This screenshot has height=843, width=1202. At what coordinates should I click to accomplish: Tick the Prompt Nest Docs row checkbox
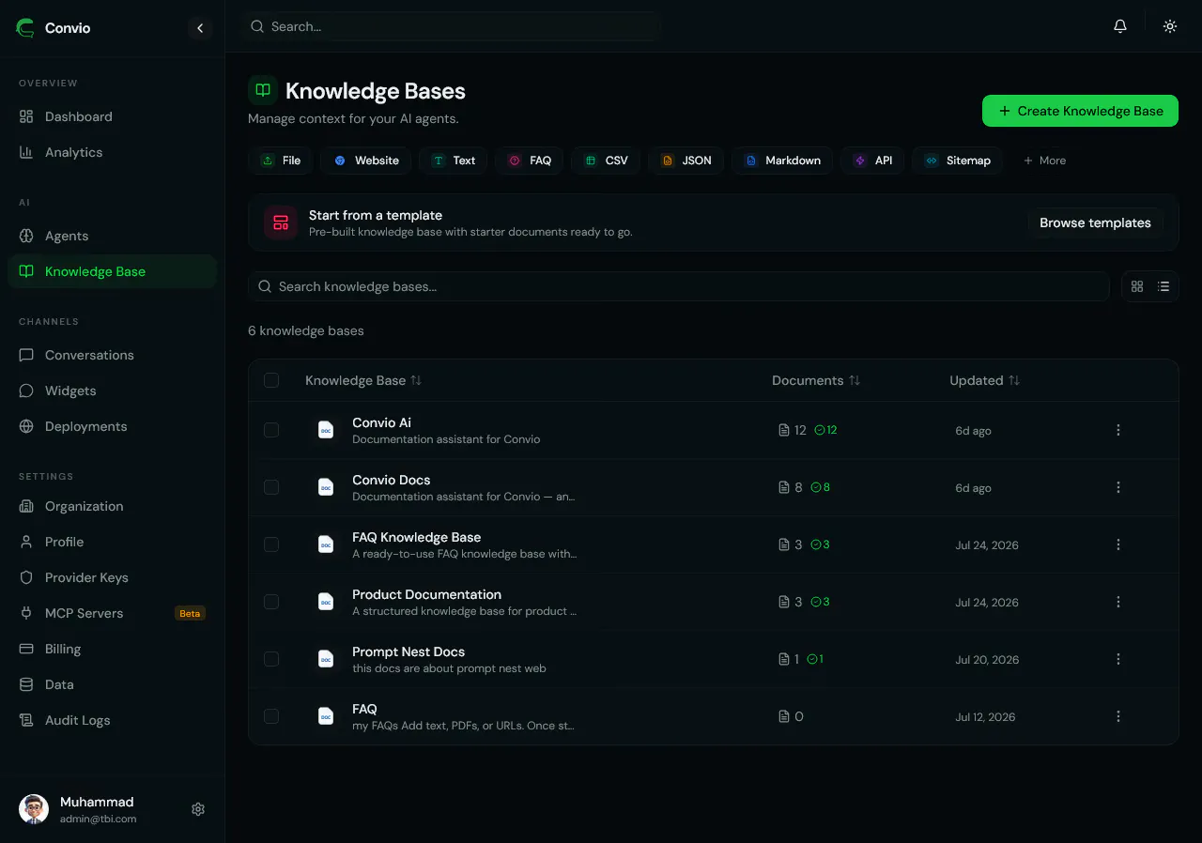[x=271, y=659]
